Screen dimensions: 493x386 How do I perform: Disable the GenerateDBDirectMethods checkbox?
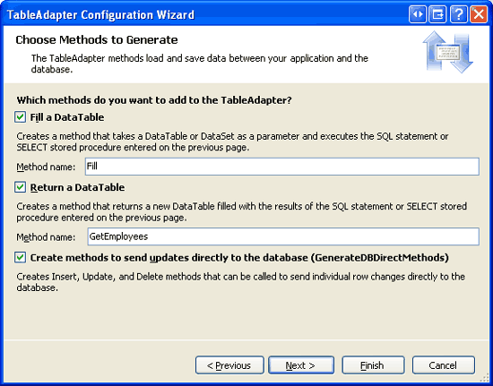[x=20, y=258]
